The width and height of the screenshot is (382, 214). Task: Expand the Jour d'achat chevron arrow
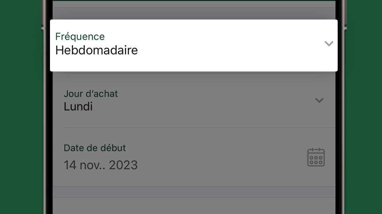pos(319,101)
